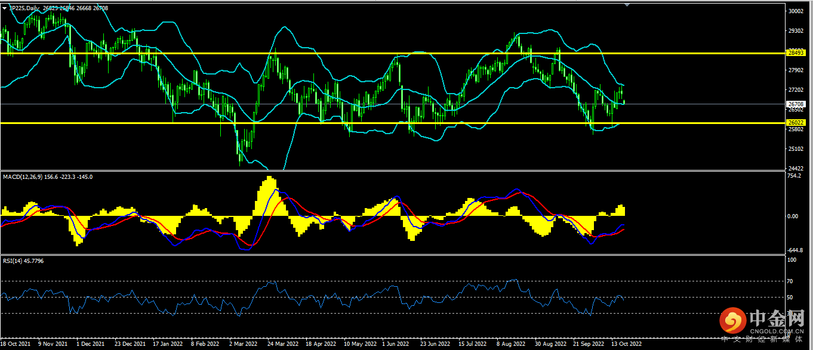The height and width of the screenshot is (350, 813).
Task: Click the 24 Mar 2022 date label
Action: tap(283, 344)
